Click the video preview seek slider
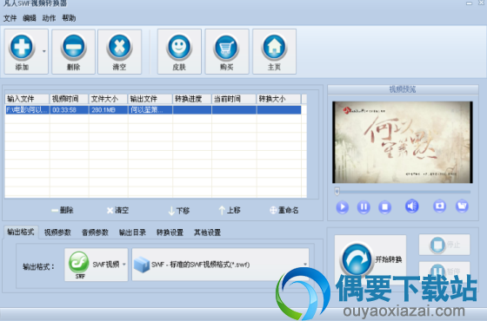487x321 pixels. click(x=403, y=192)
